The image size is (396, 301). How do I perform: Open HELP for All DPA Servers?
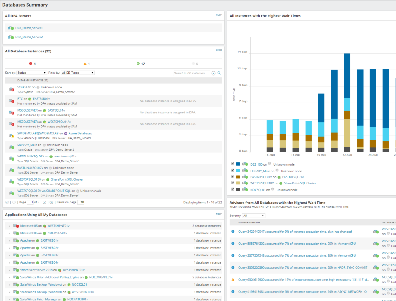coord(219,15)
